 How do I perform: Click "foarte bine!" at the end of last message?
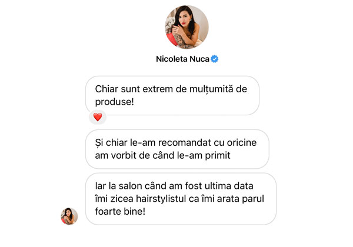coord(120,212)
